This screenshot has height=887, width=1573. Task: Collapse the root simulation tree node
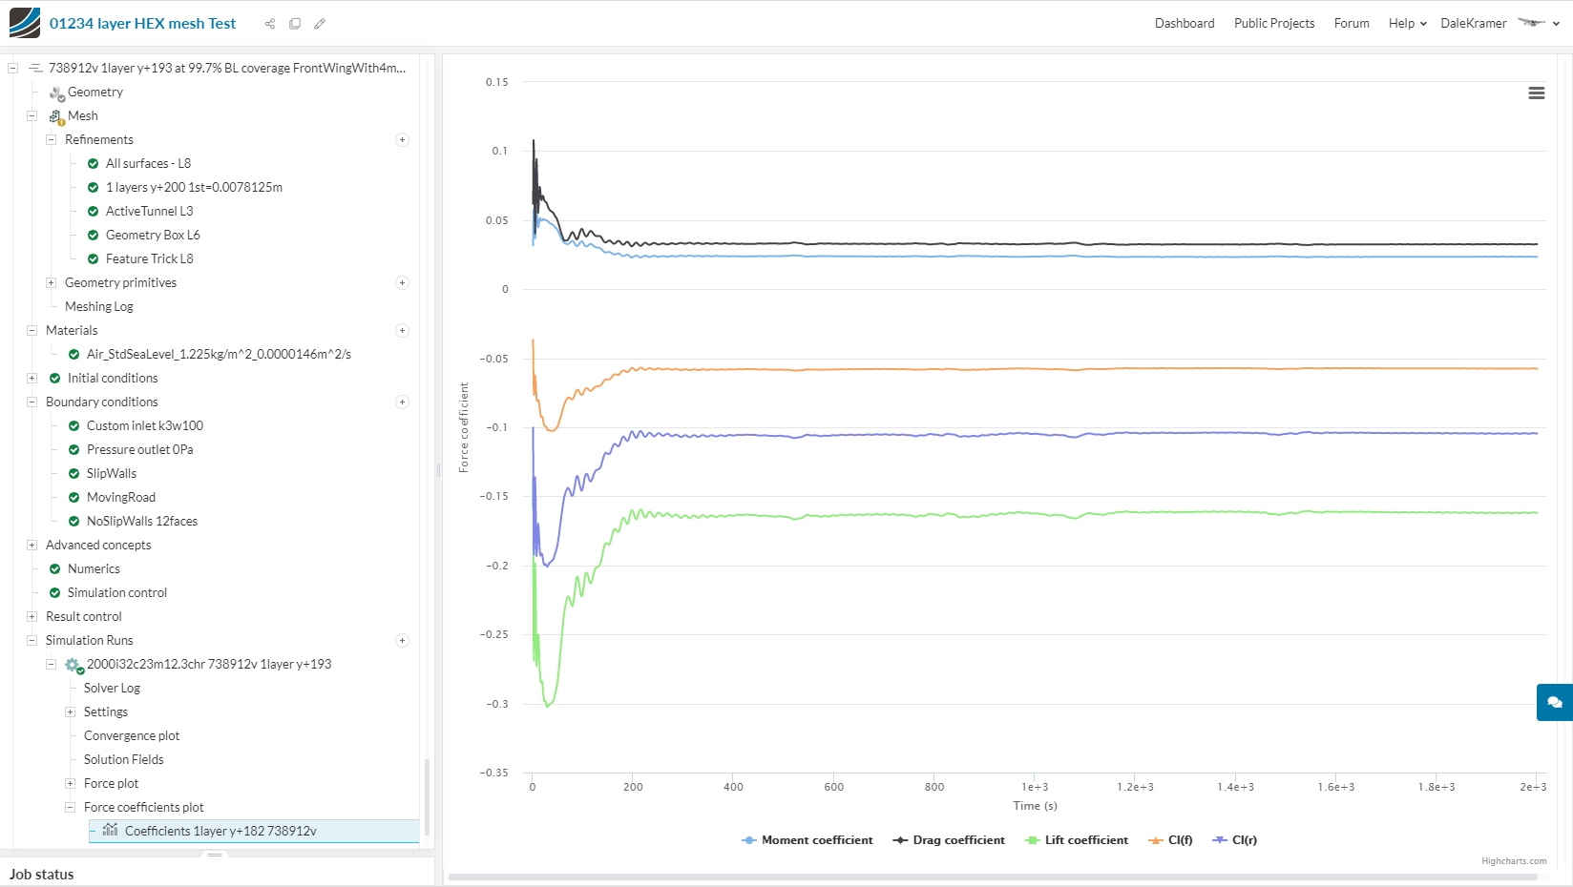pos(12,69)
